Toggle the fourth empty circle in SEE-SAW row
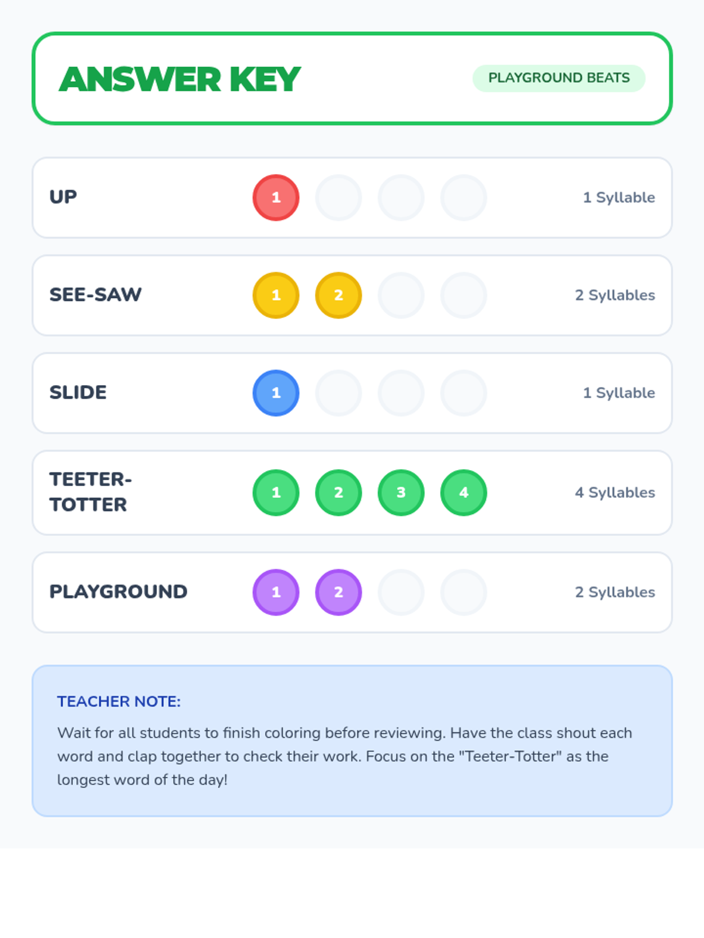This screenshot has height=938, width=704. click(463, 295)
